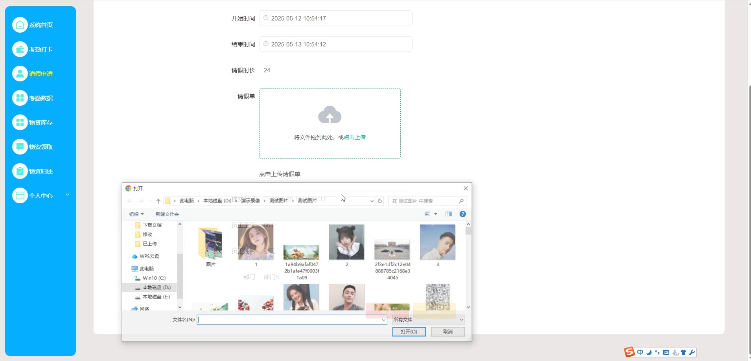Viewport: 751px width, 361px height.
Task: Click the 结束时间 date field
Action: click(336, 44)
